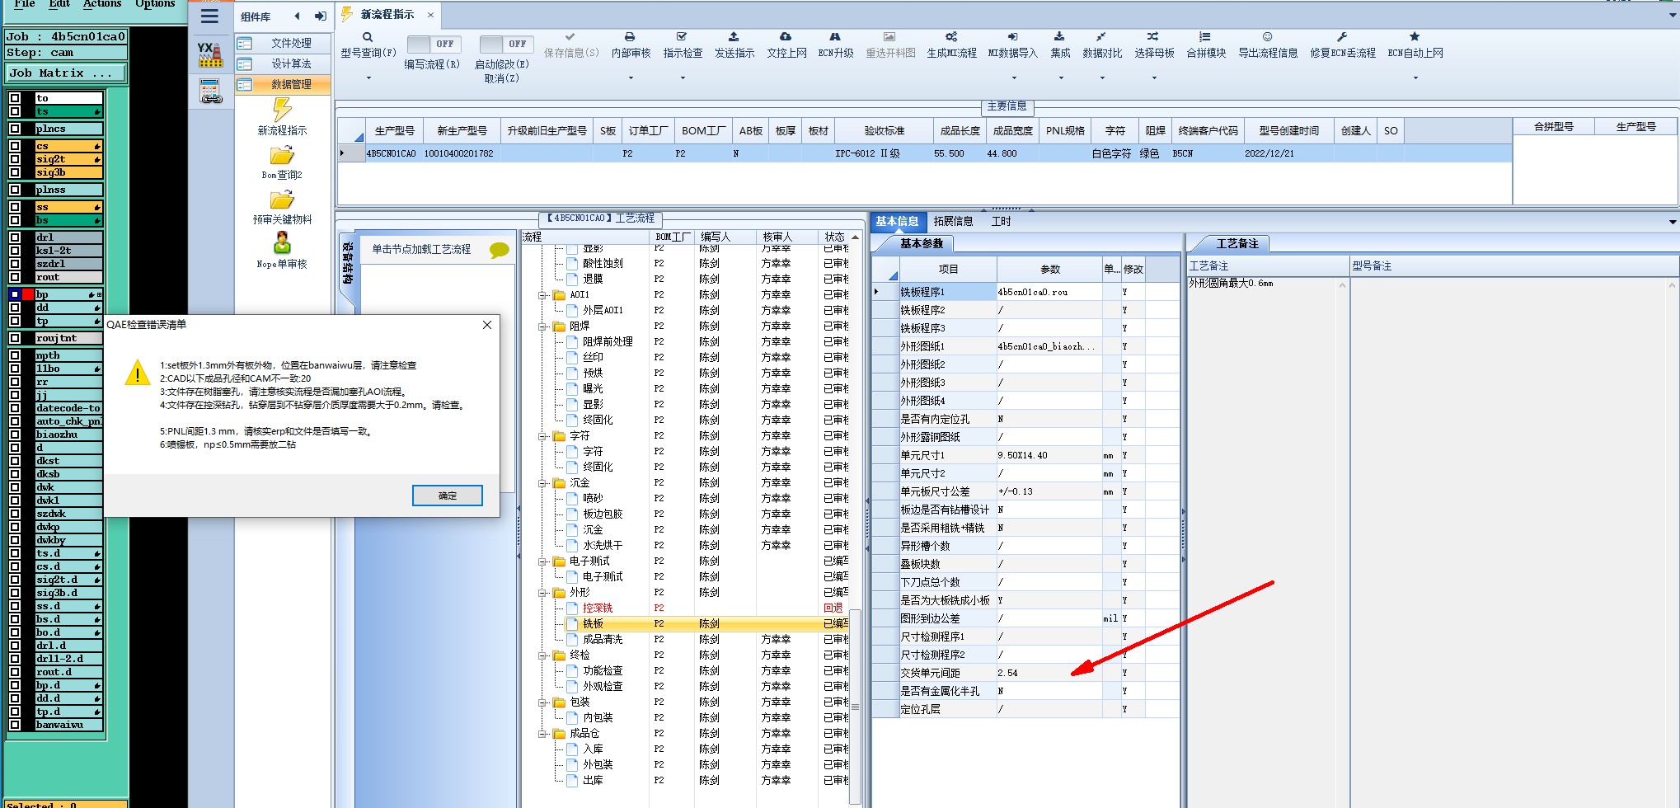
Task: Collapse the 包装 tree folder
Action: (543, 702)
